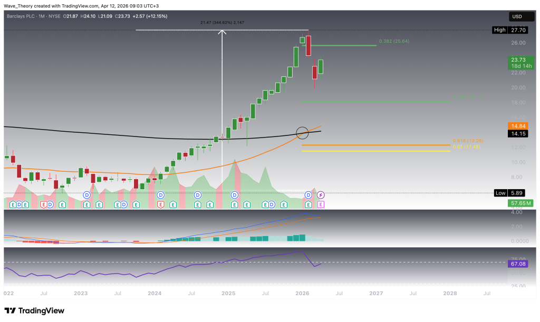Click the last blue dividend D marker
540x322 pixels.
point(308,195)
